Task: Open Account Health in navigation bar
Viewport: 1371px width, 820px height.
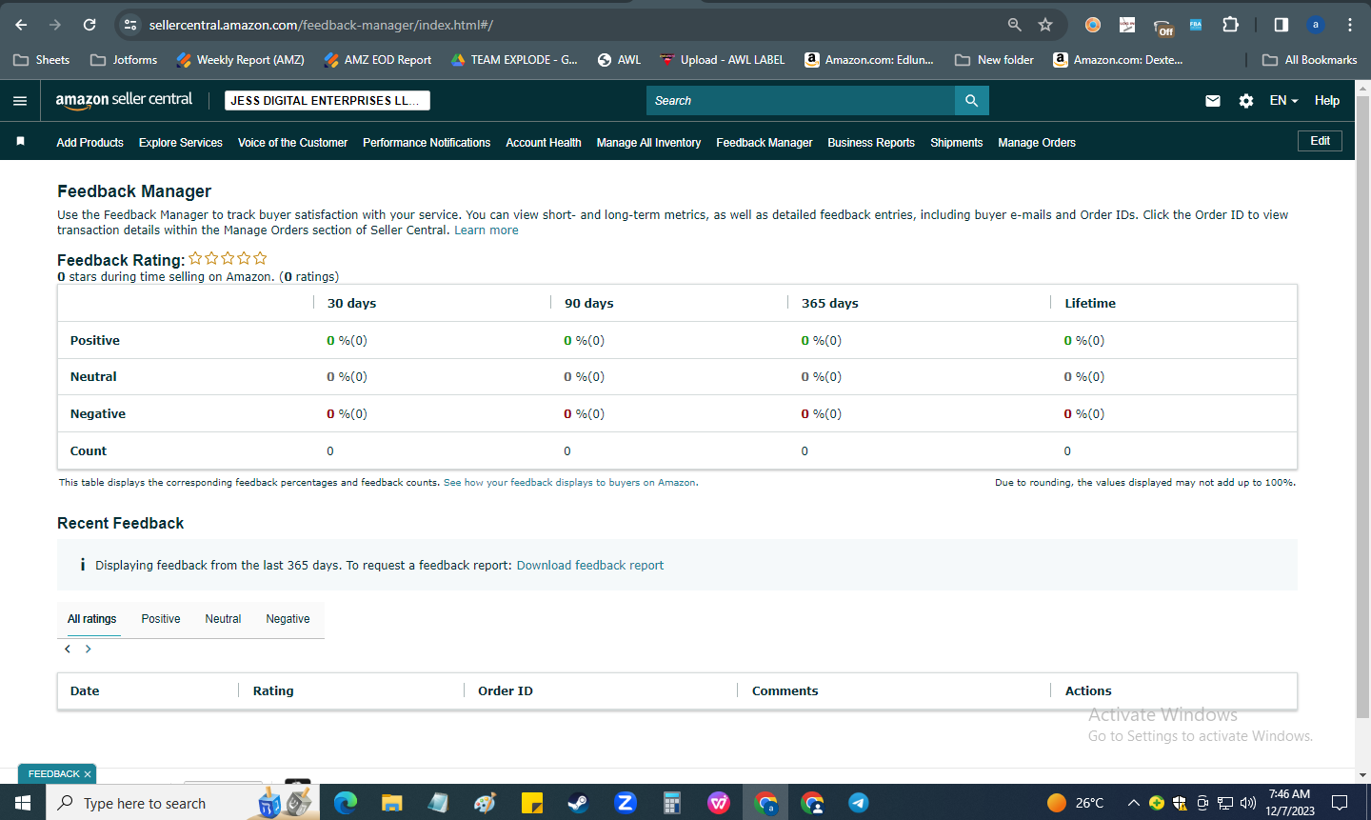Action: click(544, 143)
